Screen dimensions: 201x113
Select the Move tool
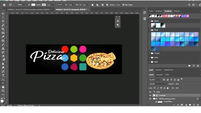(3, 13)
